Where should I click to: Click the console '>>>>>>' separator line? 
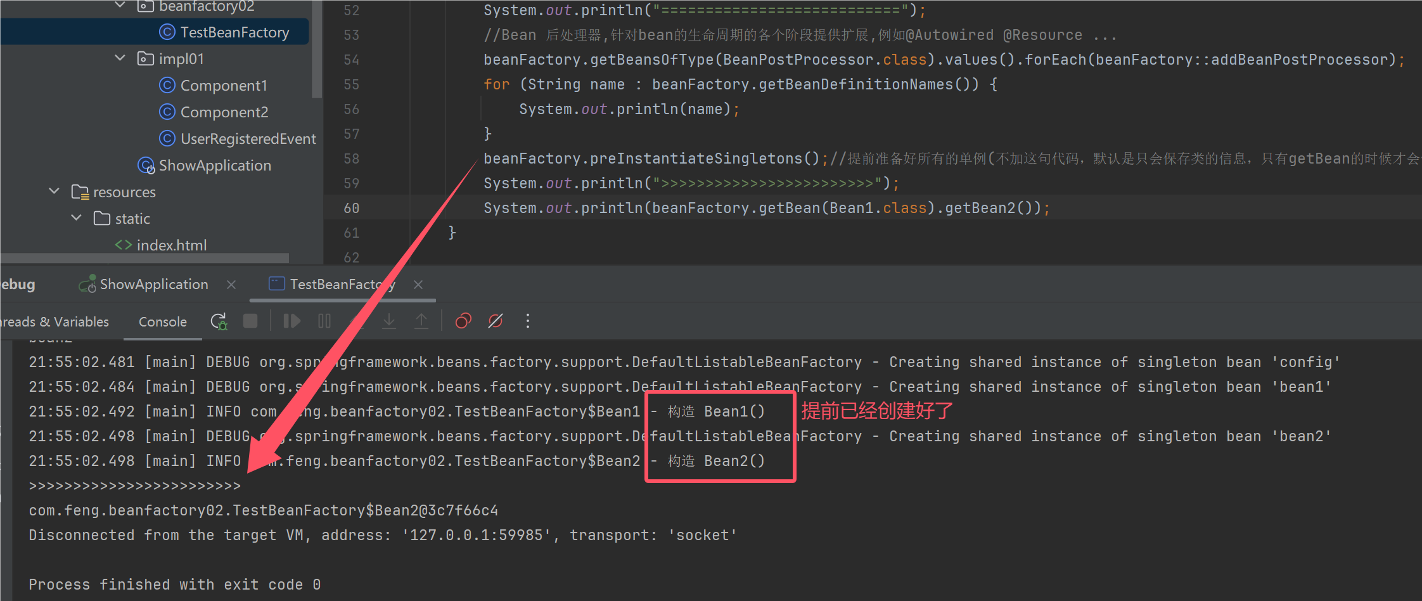point(135,486)
